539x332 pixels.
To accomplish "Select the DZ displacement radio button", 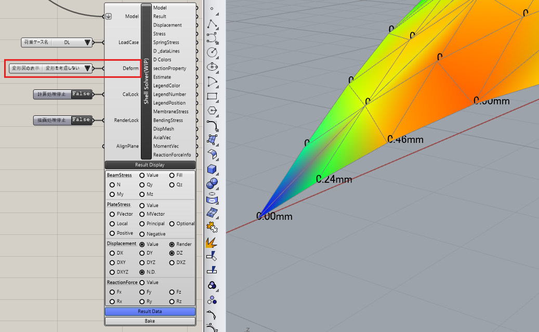I will pos(172,253).
